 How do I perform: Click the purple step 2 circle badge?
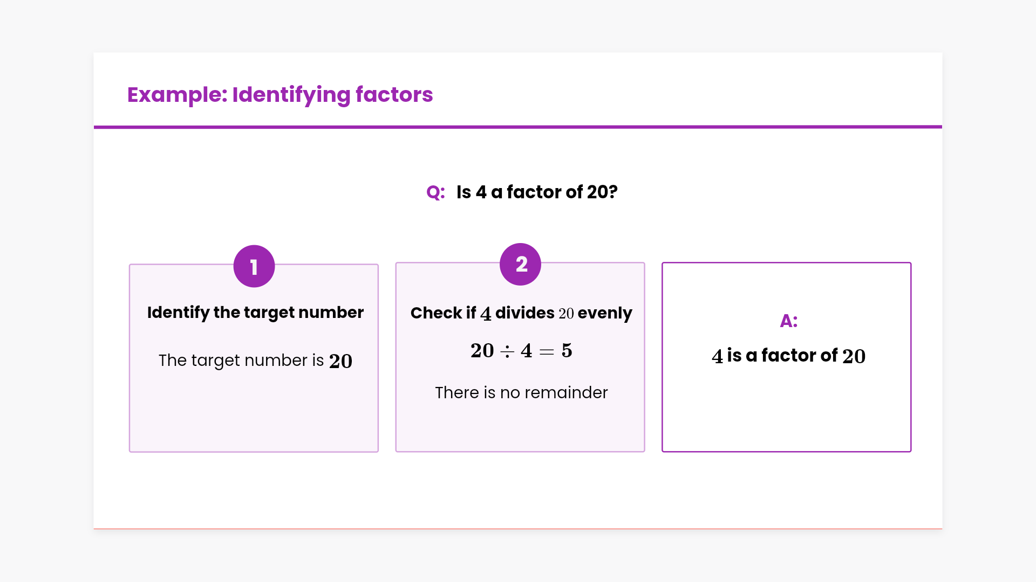click(x=521, y=264)
